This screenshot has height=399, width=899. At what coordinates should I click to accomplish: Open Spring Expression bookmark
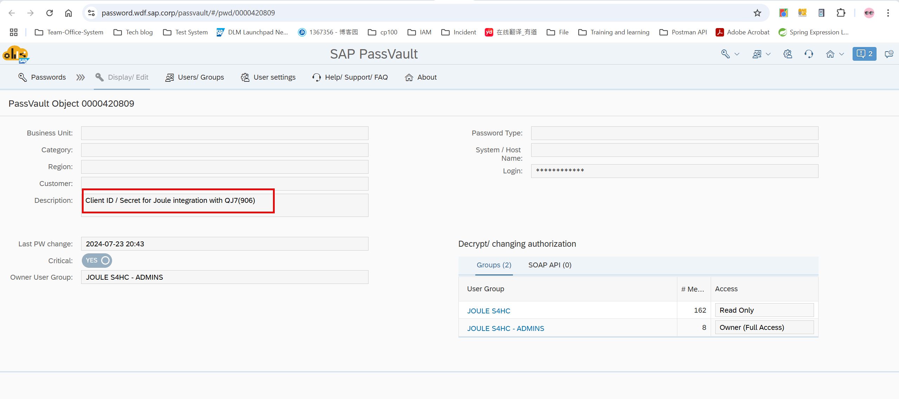coord(813,32)
